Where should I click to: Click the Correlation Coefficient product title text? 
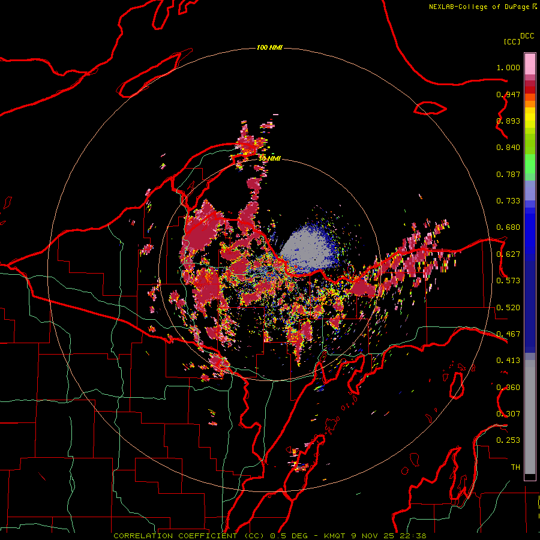click(x=189, y=536)
